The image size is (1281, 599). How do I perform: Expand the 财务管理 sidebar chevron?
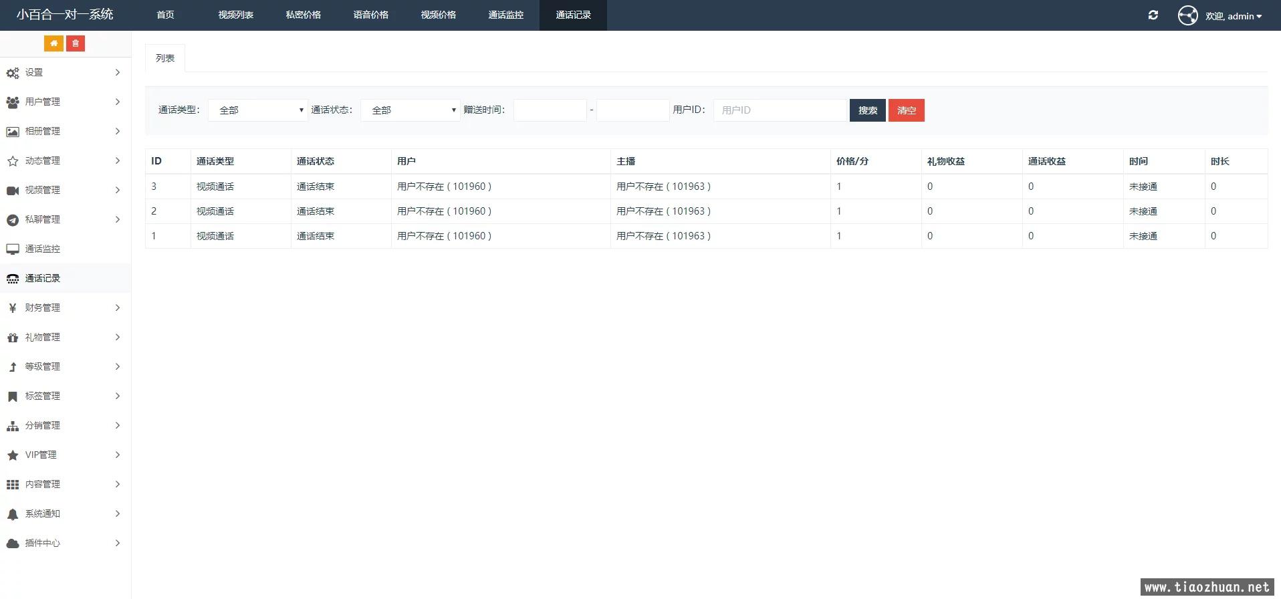(x=118, y=308)
